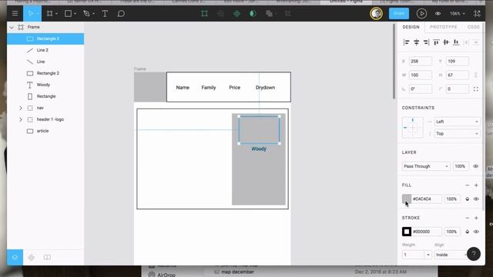Click the Edit Object toolbar icon
493x277 pixels.
pos(204,14)
